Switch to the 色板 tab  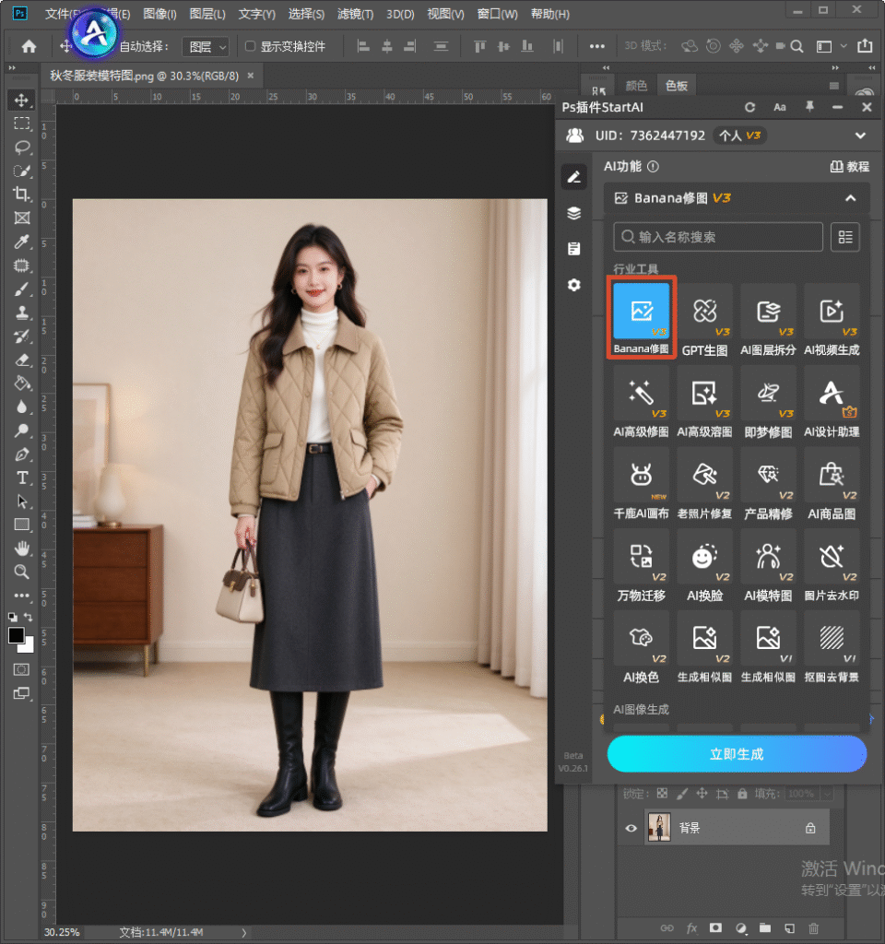(x=677, y=86)
